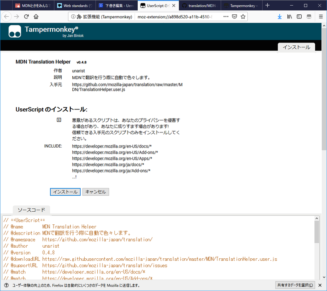
Task: Click the Tampermonkey toolbar button icon
Action: coord(309,17)
